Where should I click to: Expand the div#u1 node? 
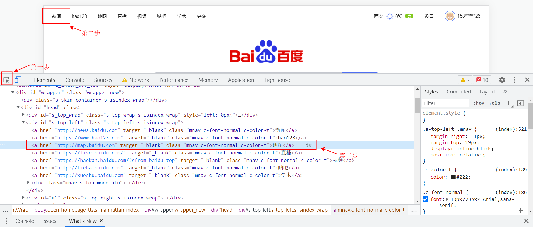(x=23, y=198)
